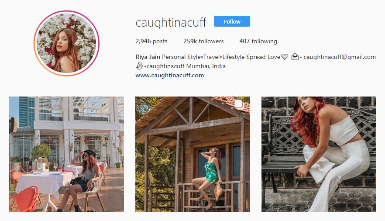Open the profile picture story ring
The width and height of the screenshot is (385, 221).
click(x=66, y=43)
